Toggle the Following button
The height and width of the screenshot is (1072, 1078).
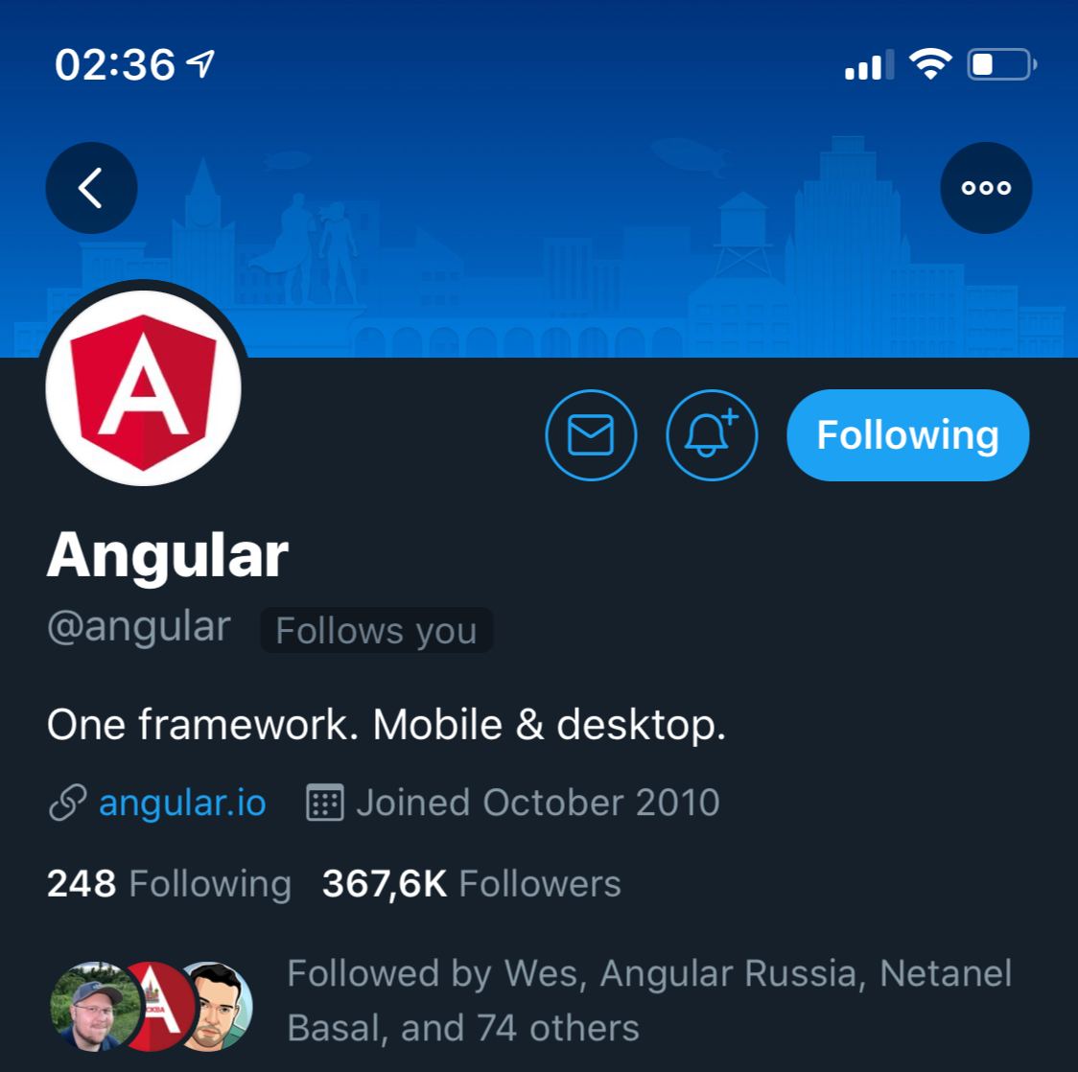[x=907, y=435]
